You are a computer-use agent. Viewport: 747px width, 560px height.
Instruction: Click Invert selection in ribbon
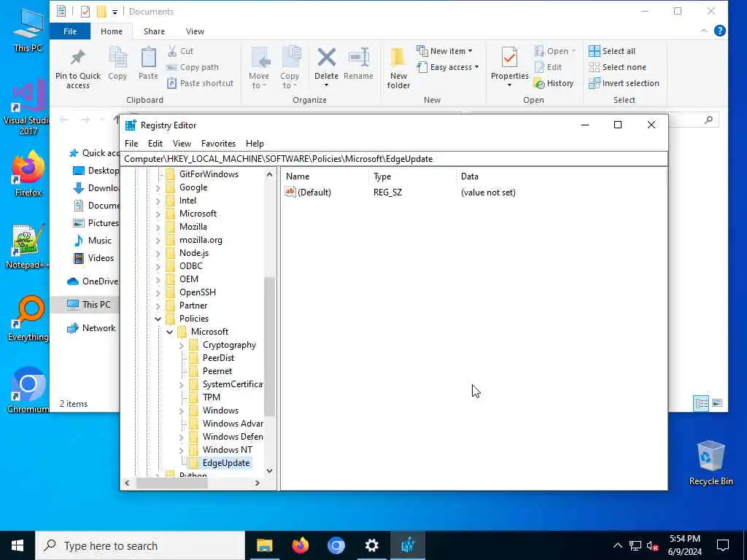[624, 83]
